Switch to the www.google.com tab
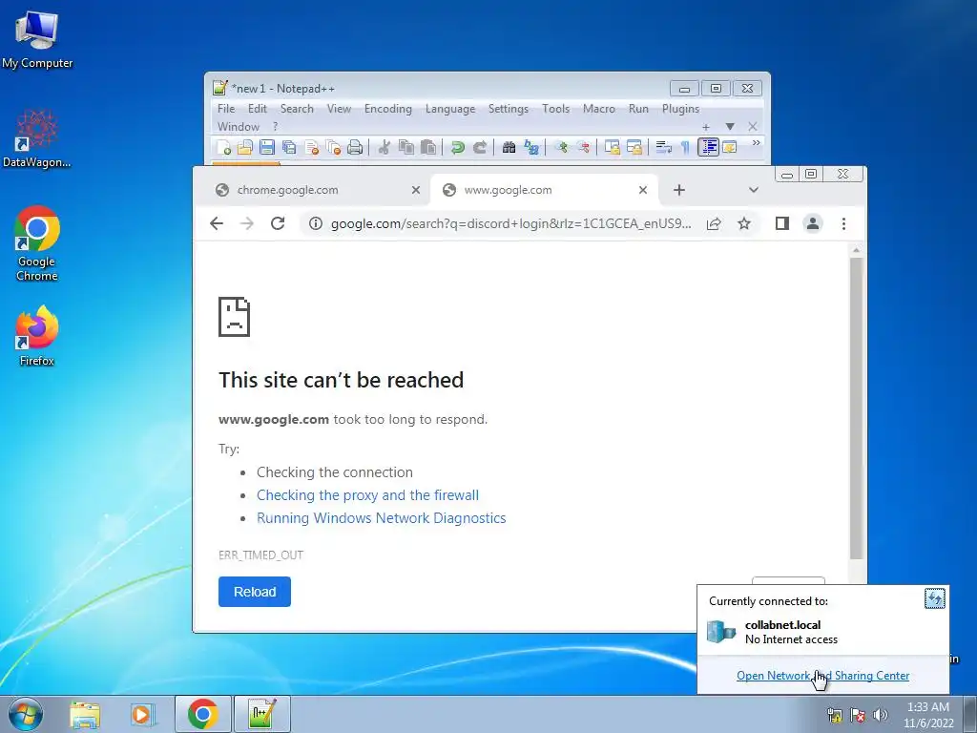This screenshot has width=977, height=733. 542,190
